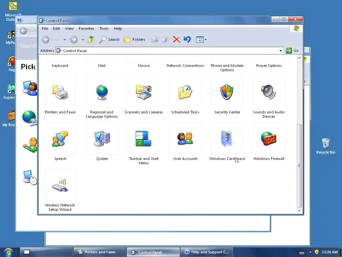Click the Control Panel taskbar button
This screenshot has height=257, width=342.
click(153, 252)
